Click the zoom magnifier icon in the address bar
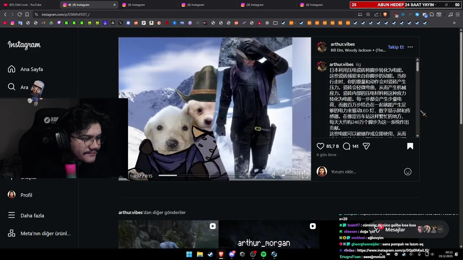Image resolution: width=463 pixels, height=260 pixels. 368,14
